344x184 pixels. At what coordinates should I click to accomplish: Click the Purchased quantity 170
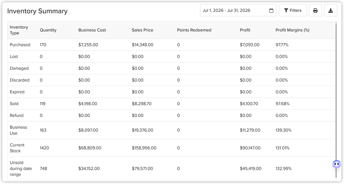[x=43, y=45]
